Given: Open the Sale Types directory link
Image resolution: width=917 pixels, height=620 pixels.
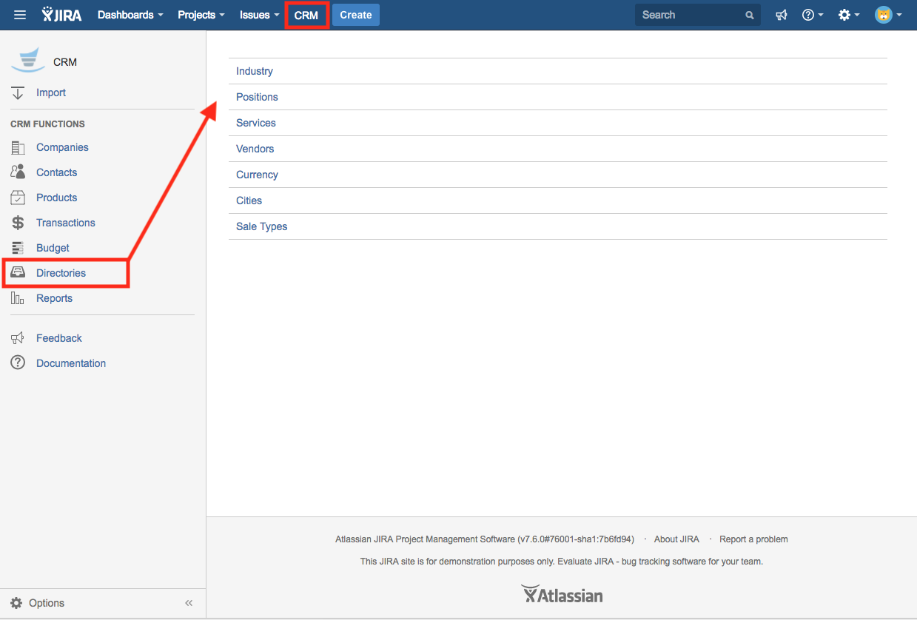Looking at the screenshot, I should pos(261,226).
